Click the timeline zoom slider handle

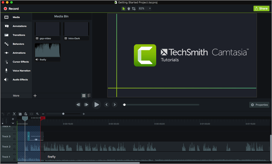tap(63, 114)
